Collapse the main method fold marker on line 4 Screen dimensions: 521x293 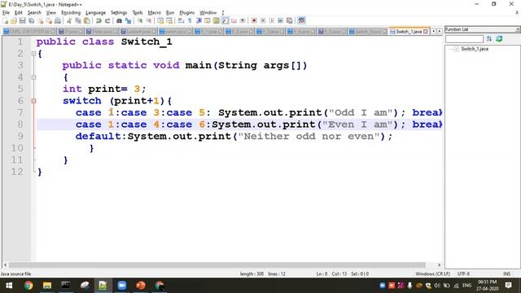coord(33,77)
